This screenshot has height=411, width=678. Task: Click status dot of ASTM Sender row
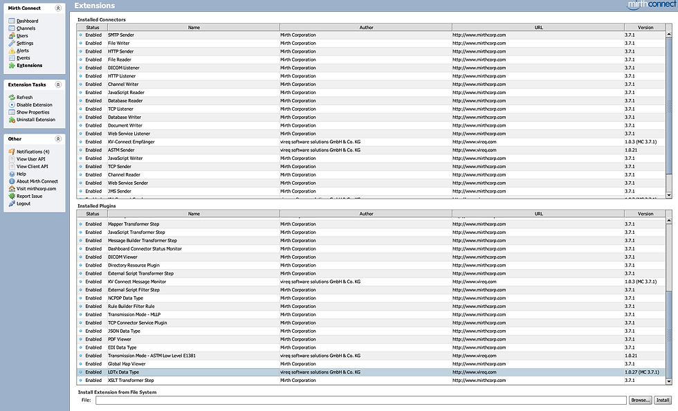tap(80, 150)
